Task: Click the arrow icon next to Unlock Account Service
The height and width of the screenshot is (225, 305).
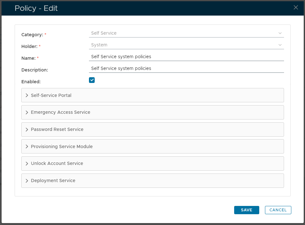Action: pyautogui.click(x=27, y=164)
